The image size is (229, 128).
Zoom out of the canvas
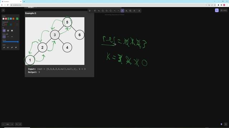point(3,124)
